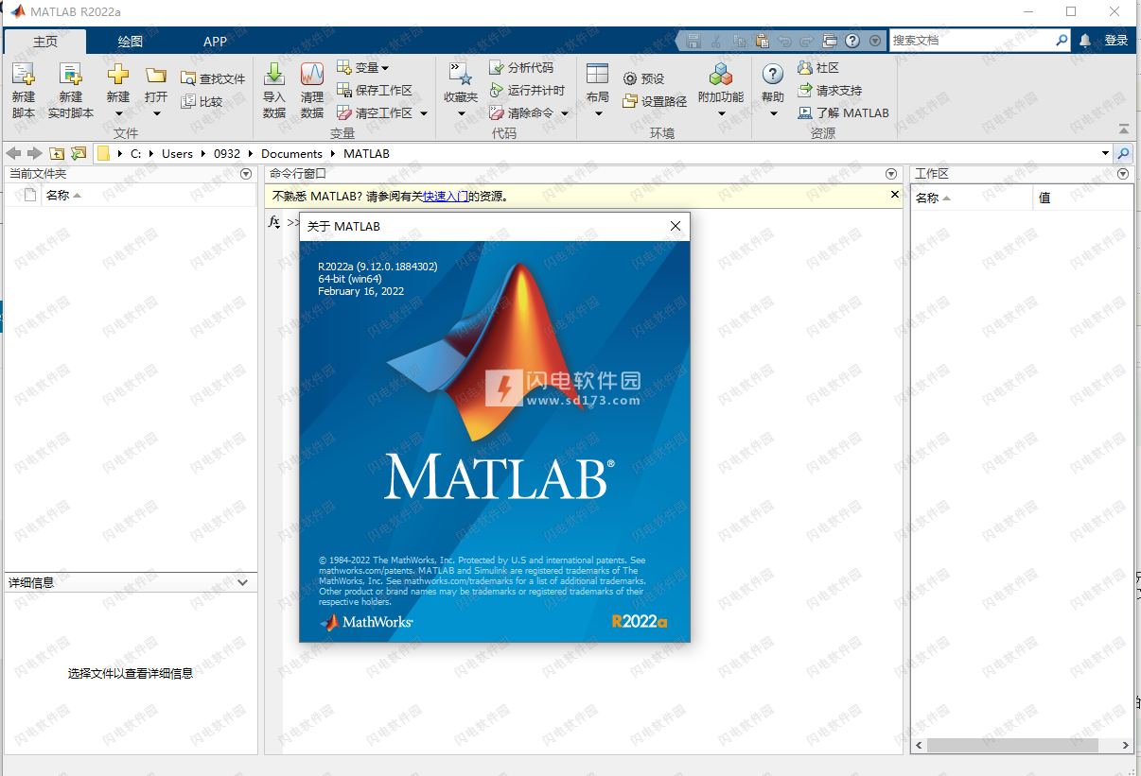Click the Getting Started (快速入门) link
Screen dimensions: 1141x776
point(445,197)
